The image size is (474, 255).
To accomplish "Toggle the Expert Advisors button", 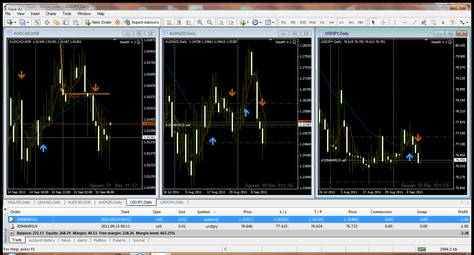I will point(141,22).
